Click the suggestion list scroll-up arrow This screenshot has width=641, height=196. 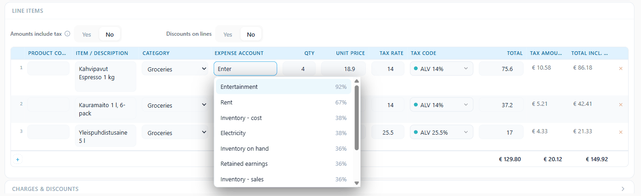pyautogui.click(x=357, y=81)
